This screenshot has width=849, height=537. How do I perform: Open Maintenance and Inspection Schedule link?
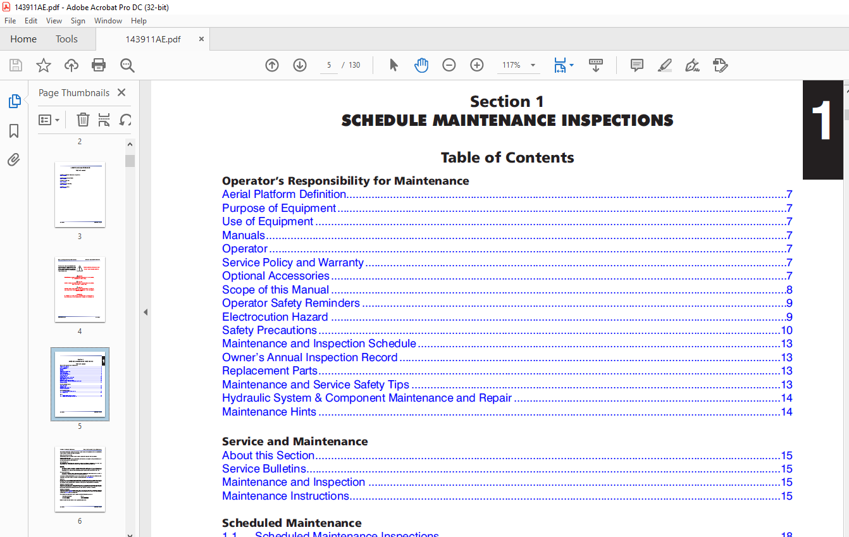click(319, 343)
